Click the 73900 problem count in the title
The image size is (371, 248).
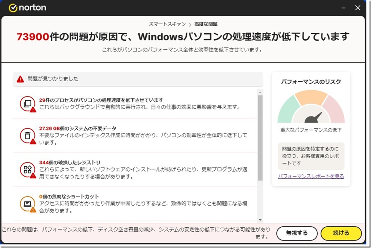(33, 37)
